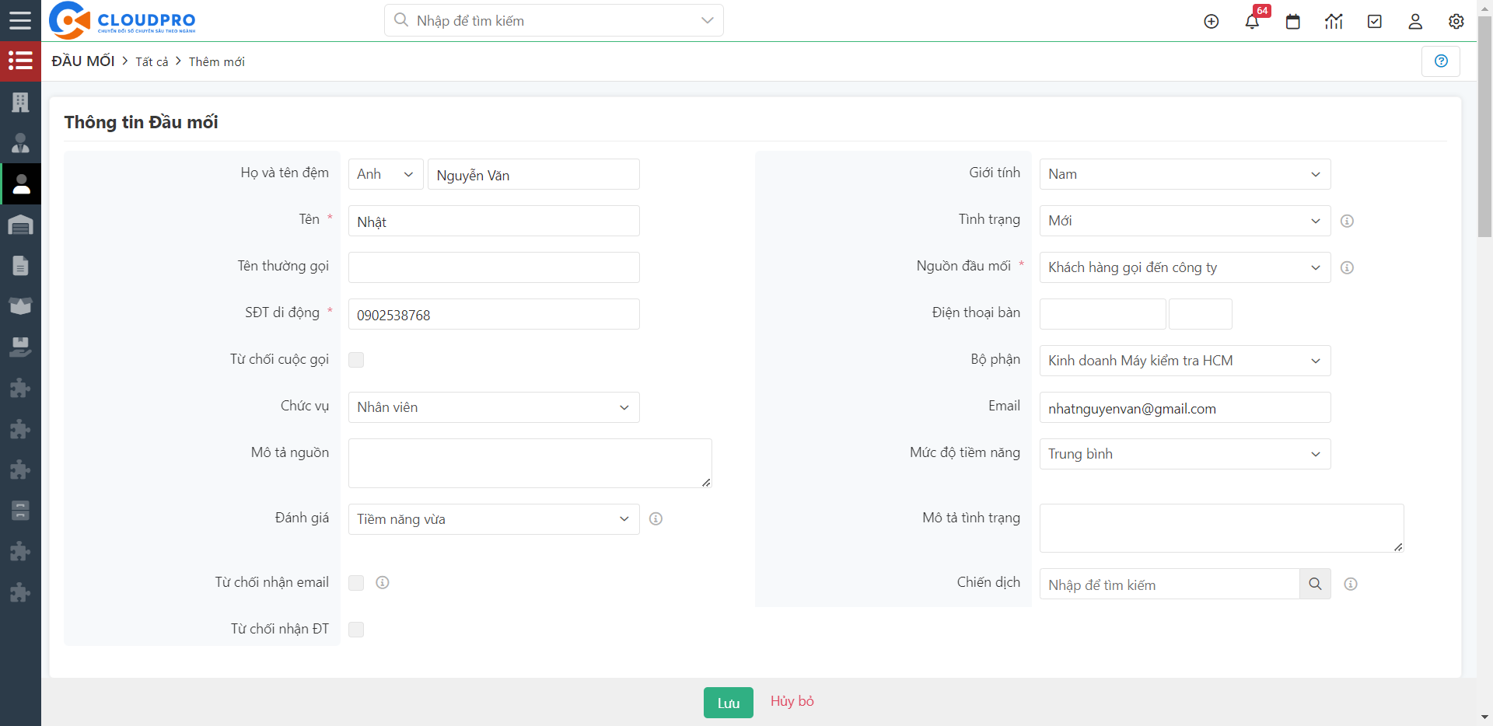Click the SĐT di động phone field
Image resolution: width=1493 pixels, height=726 pixels.
494,314
